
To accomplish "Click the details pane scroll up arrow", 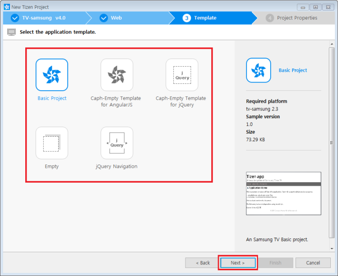I will (332, 44).
